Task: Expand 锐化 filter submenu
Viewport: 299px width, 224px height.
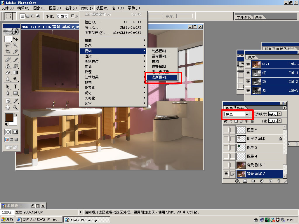Action: coord(113,93)
